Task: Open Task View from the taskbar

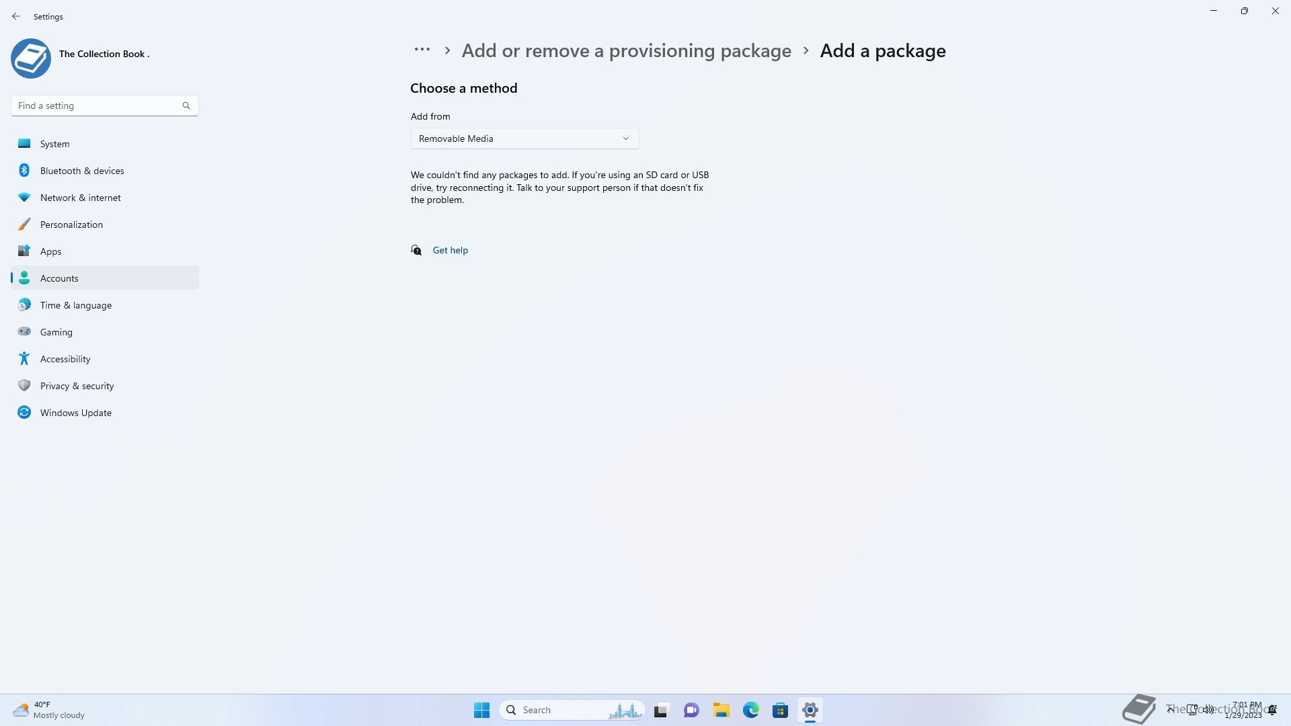Action: tap(662, 710)
